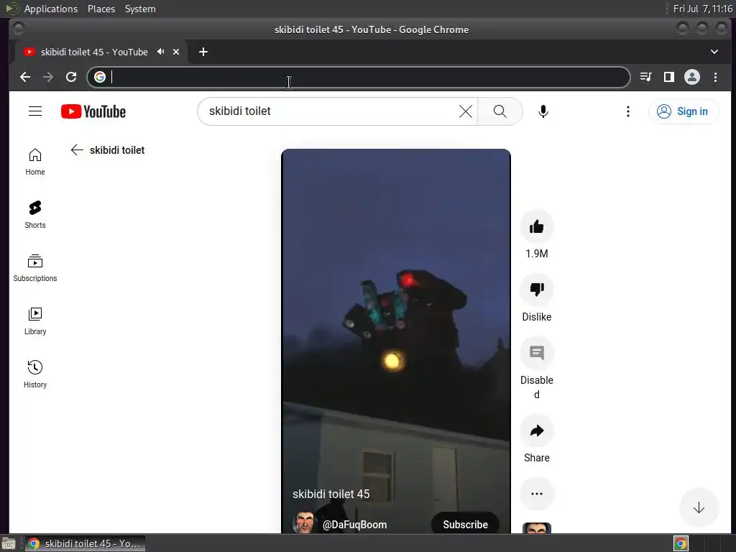
Task: Click the YouTube logo
Action: pyautogui.click(x=93, y=111)
